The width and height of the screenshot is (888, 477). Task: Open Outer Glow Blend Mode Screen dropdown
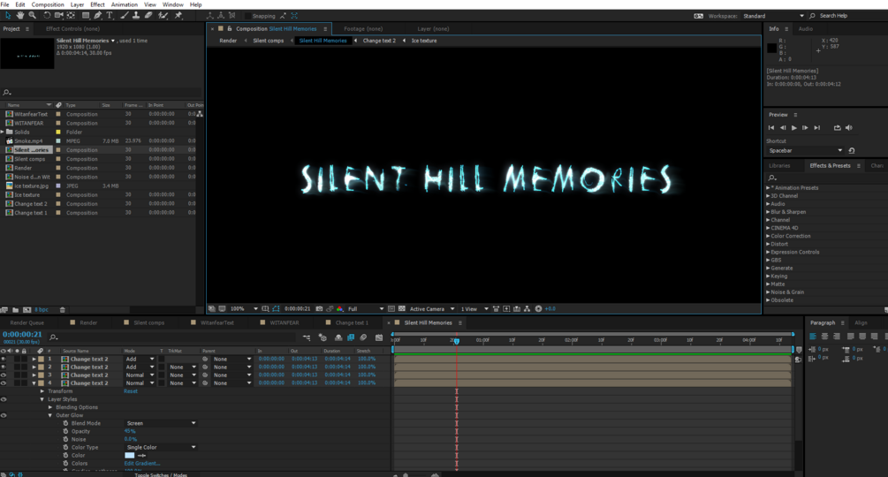160,423
